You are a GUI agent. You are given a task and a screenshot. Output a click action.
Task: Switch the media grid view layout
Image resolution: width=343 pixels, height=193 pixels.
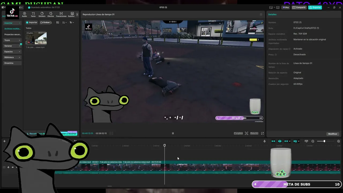point(58,23)
